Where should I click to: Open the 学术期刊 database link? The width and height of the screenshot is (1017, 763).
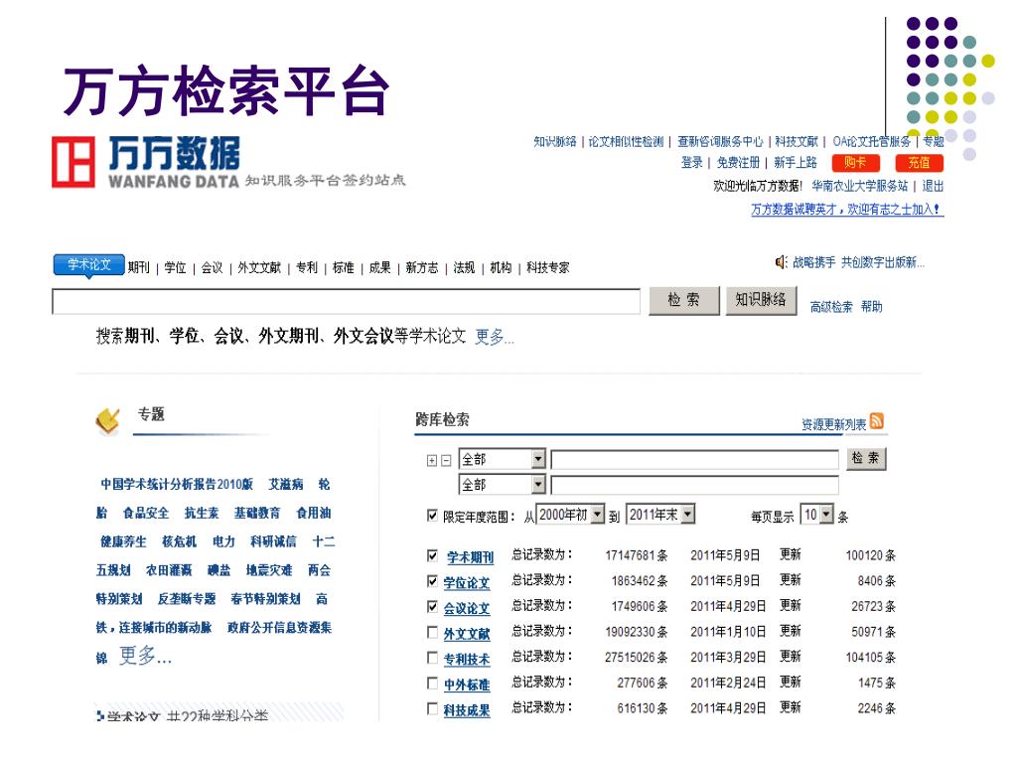(470, 557)
